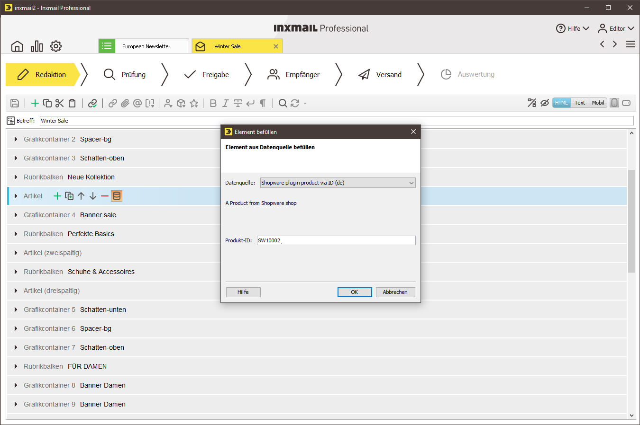
Task: Click the structure tree toggle icon
Action: pyautogui.click(x=532, y=103)
